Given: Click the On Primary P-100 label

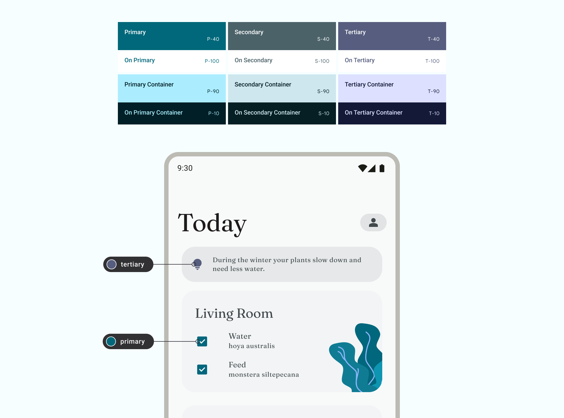Looking at the screenshot, I should (172, 61).
